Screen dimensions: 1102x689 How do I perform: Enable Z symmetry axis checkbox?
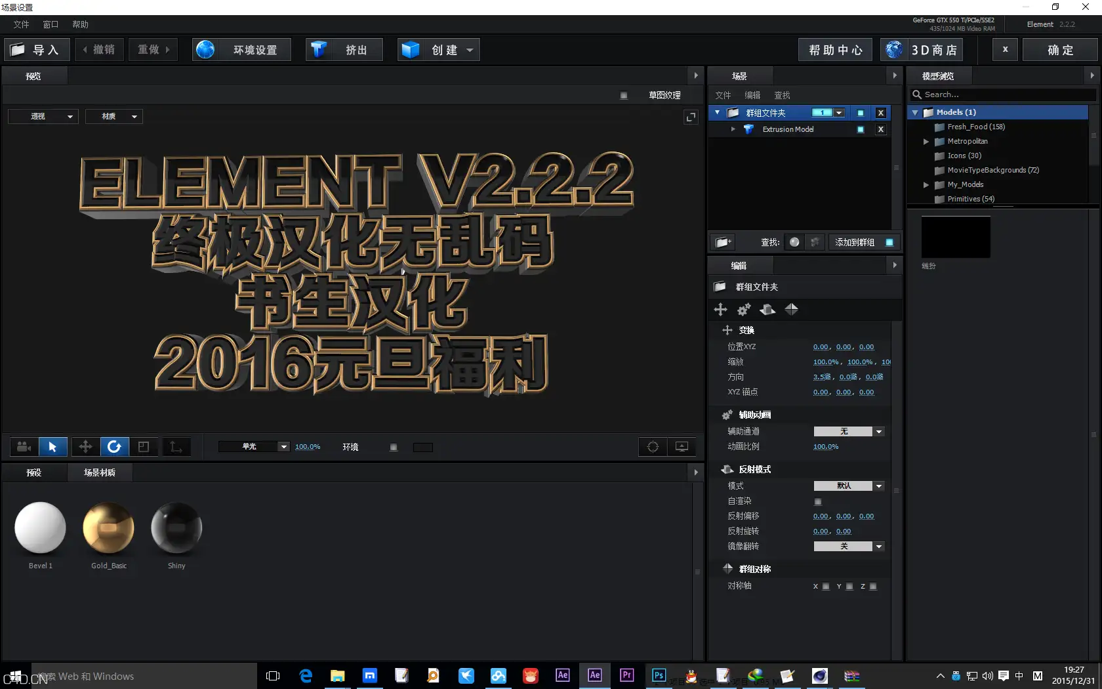coord(873,587)
